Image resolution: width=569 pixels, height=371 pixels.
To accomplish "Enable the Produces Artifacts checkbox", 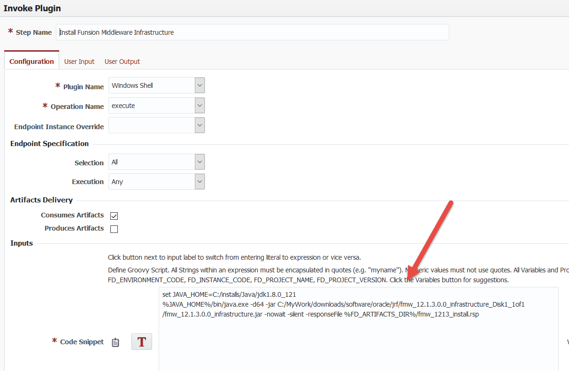I will tap(114, 229).
